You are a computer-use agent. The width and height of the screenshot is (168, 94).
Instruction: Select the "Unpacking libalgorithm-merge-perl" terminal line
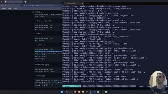point(88,67)
